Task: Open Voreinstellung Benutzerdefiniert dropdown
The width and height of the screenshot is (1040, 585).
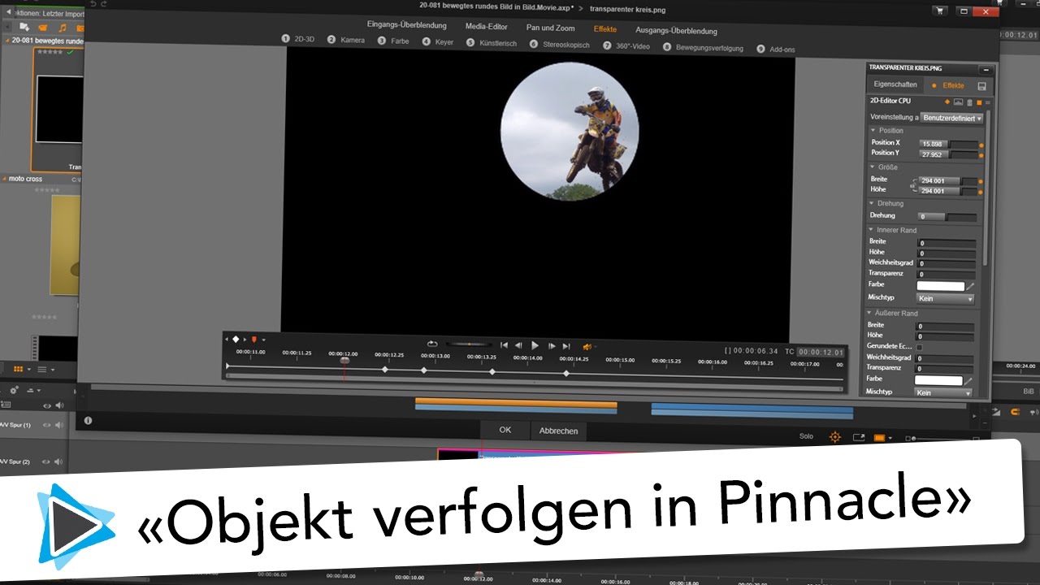Action: pos(951,118)
